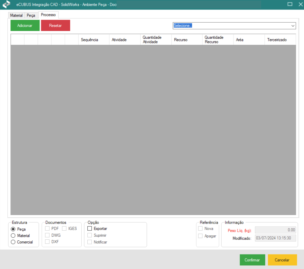304x269 pixels.
Task: Select the Comercial radio button
Action: click(x=13, y=242)
